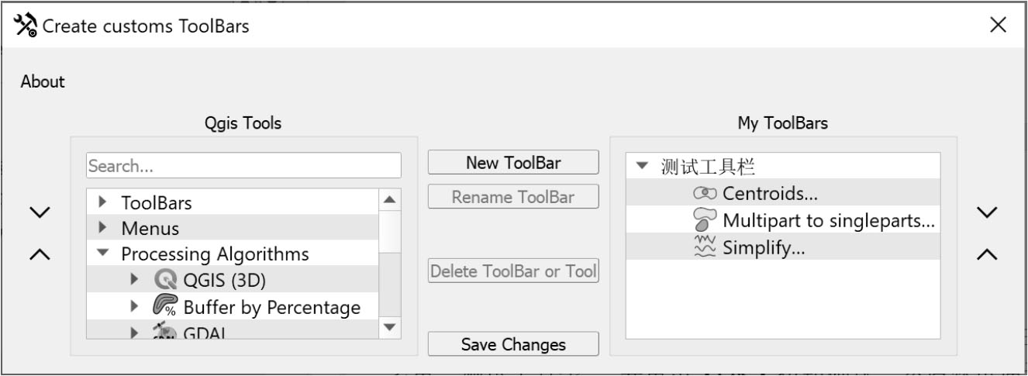Collapse the Processing Algorithms node
The height and width of the screenshot is (376, 1028).
pos(103,254)
